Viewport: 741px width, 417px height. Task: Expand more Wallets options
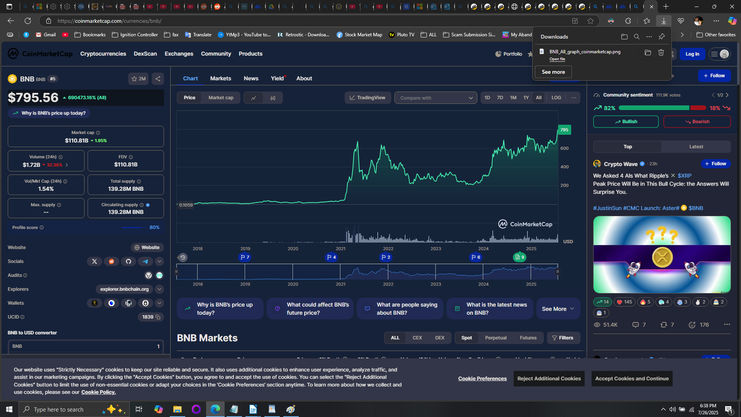(159, 303)
